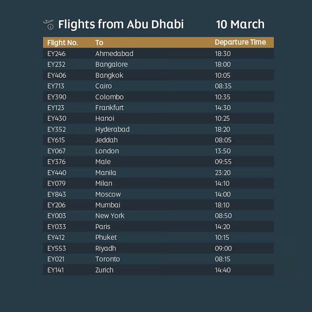Select the Bangkok flight EY406

coord(57,75)
